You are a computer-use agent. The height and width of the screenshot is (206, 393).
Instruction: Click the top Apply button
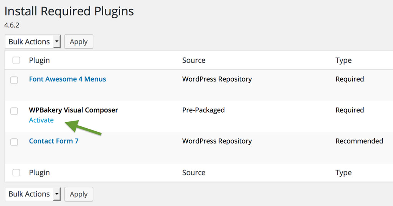click(x=79, y=41)
